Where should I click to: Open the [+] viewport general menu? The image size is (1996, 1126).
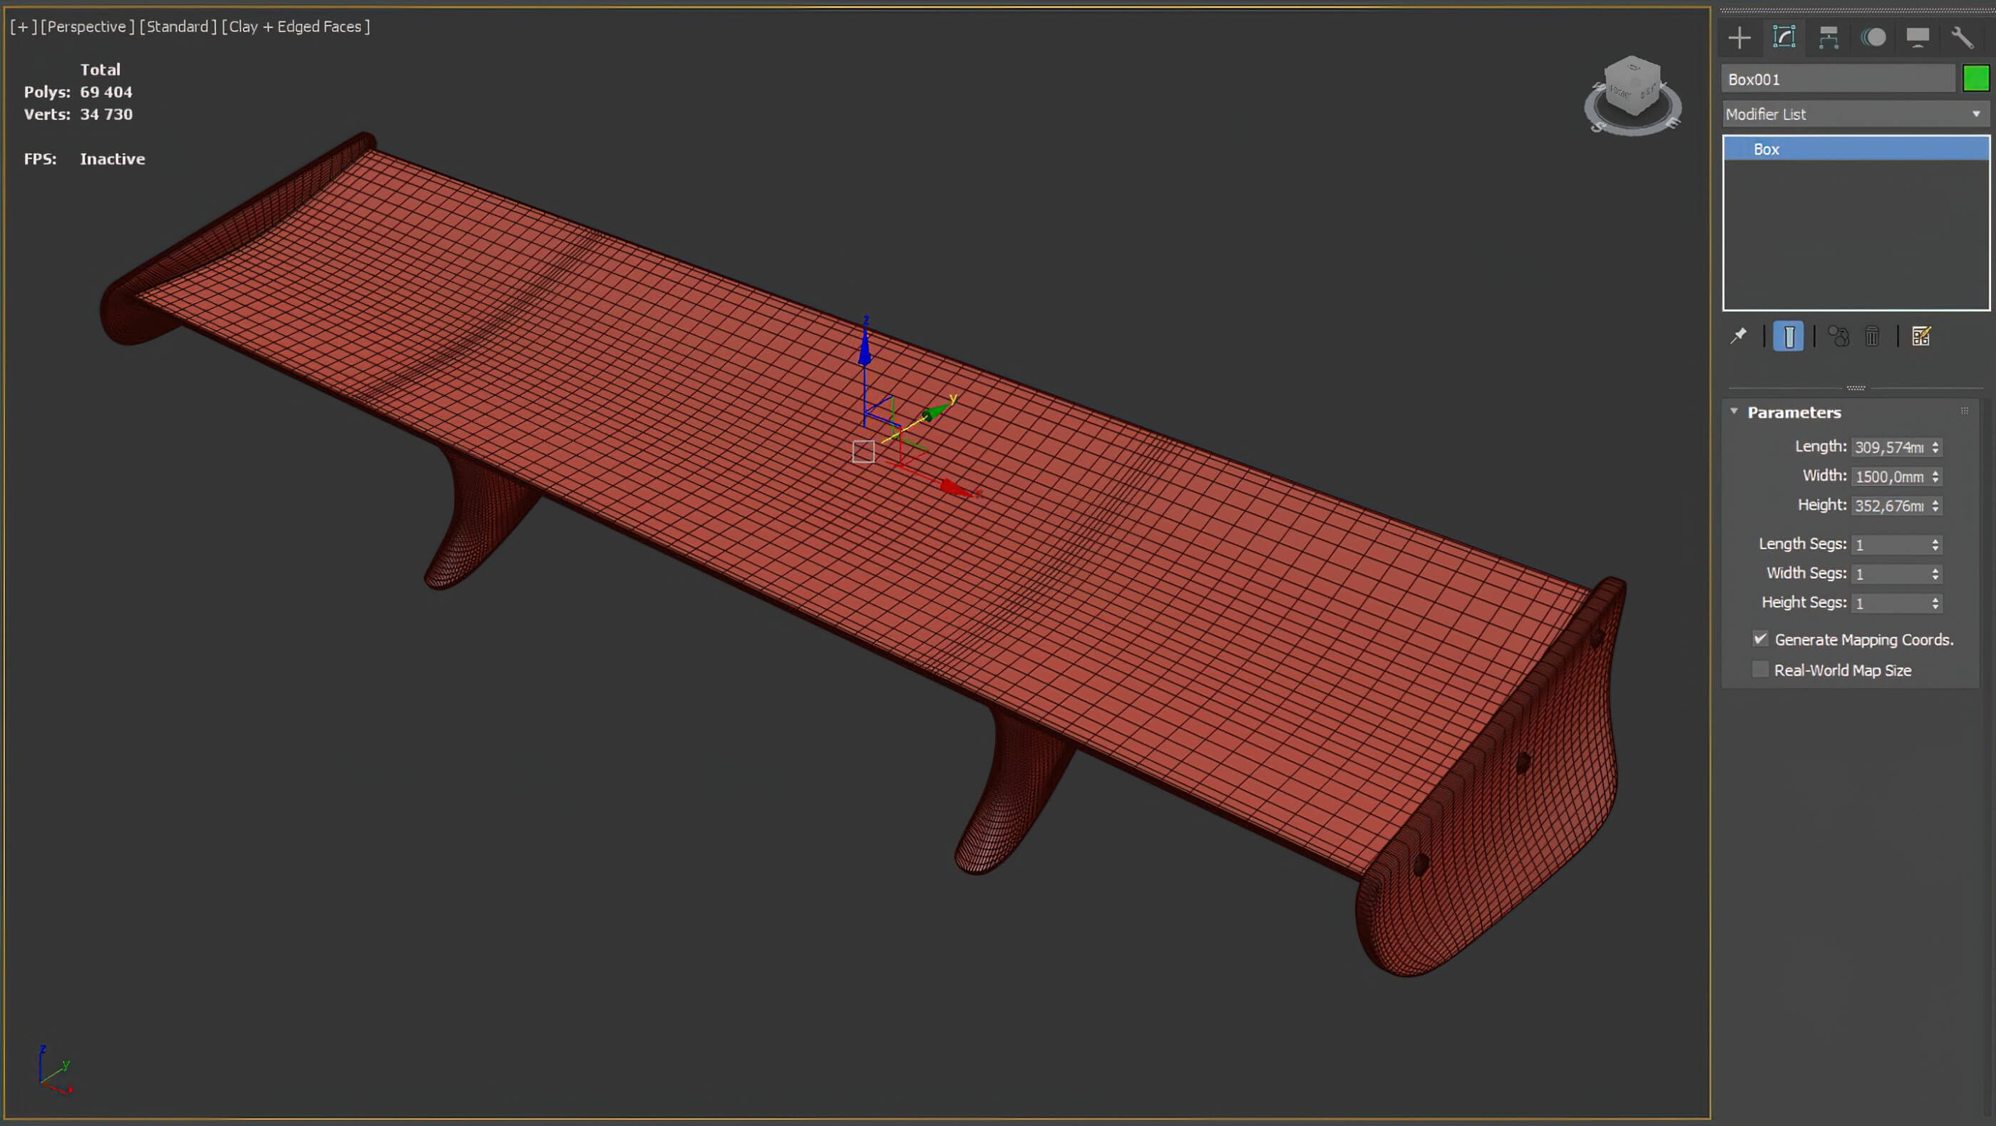[x=24, y=26]
